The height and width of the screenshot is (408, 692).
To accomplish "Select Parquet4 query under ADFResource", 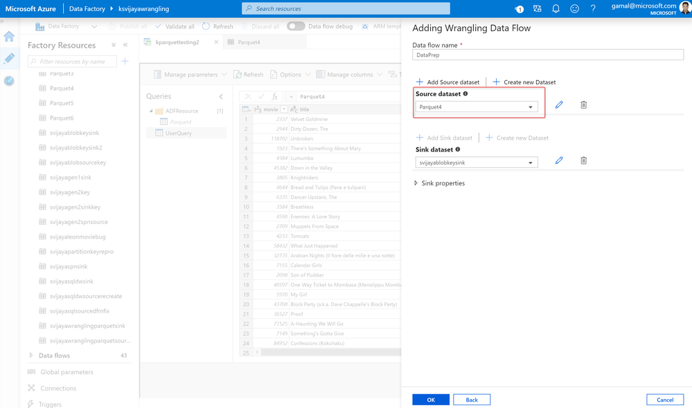I will (181, 122).
